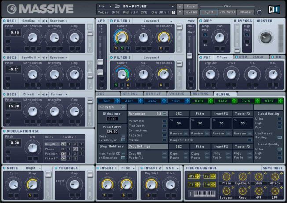Switch to the Attributes view
The width and height of the screenshot is (287, 203).
click(227, 12)
